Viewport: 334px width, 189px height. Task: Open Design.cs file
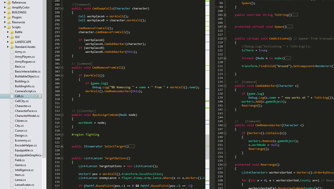point(21,135)
